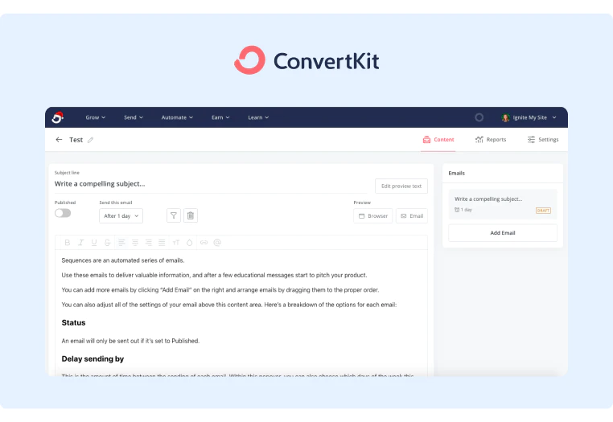This screenshot has width=613, height=422.
Task: Switch to the Reports tab
Action: (491, 140)
